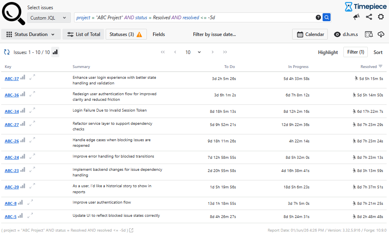Viewport: 389px width, 236px height.
Task: Open the ABC-37 issue link
Action: point(12,78)
